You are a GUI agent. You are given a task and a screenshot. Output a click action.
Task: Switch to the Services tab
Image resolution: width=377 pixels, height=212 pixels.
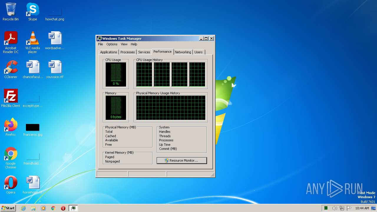tap(144, 52)
